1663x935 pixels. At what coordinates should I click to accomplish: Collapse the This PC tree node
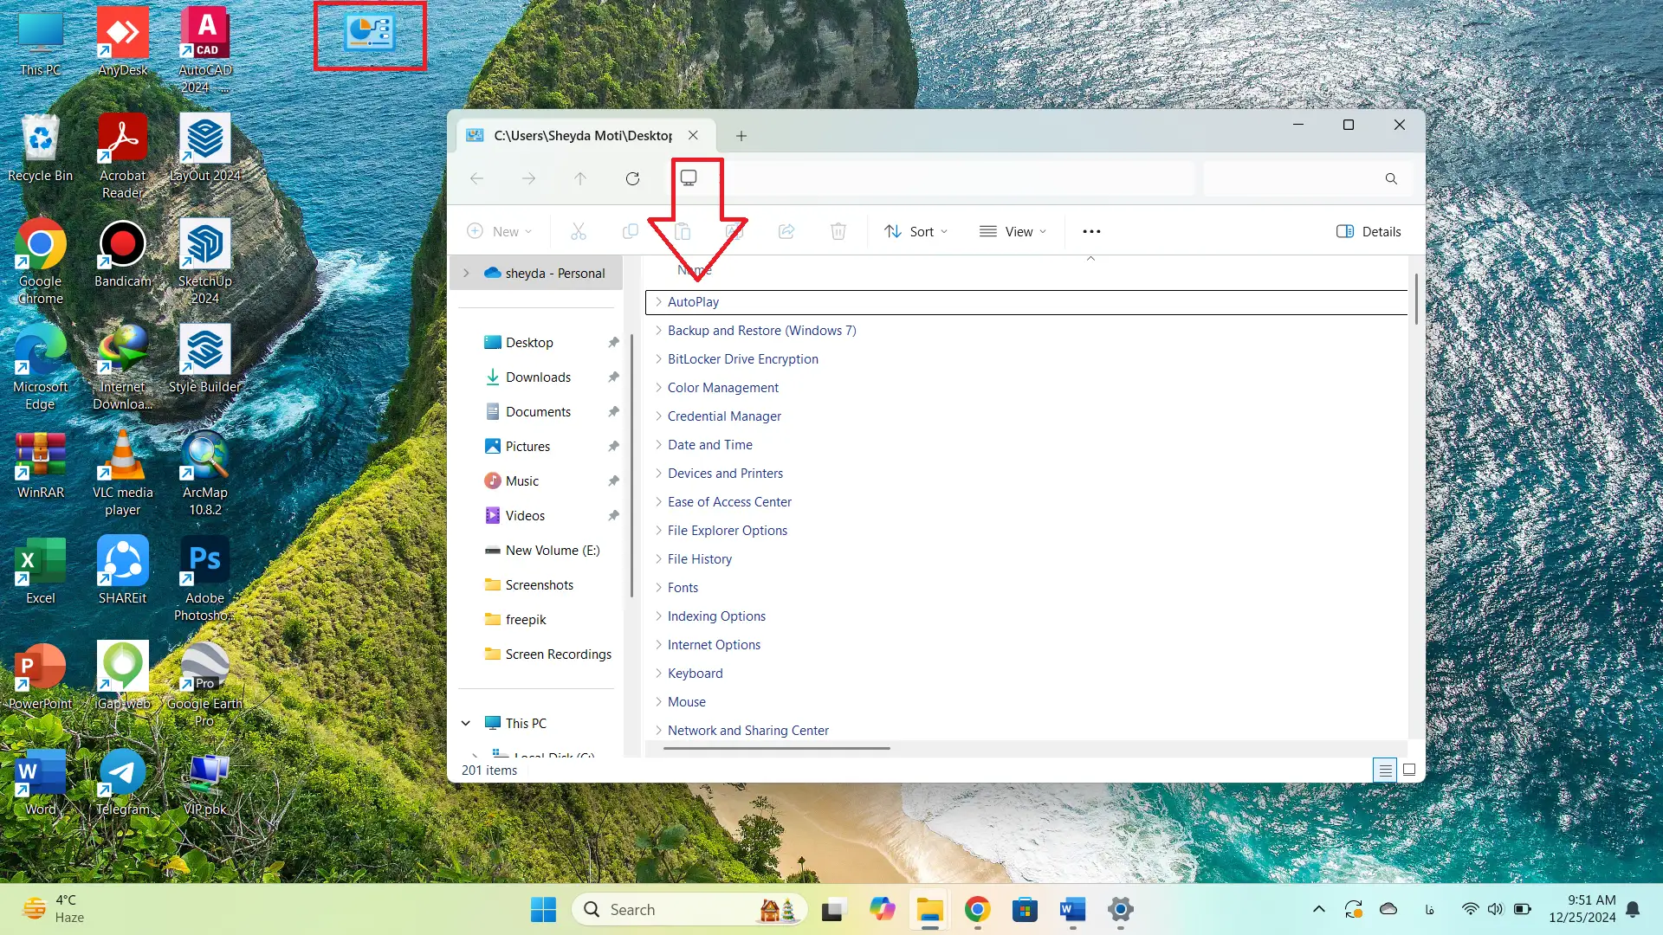coord(466,723)
